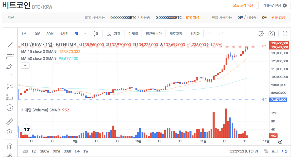Switch chart to fullscreen mode
The height and width of the screenshot is (158, 292).
[x=285, y=34]
